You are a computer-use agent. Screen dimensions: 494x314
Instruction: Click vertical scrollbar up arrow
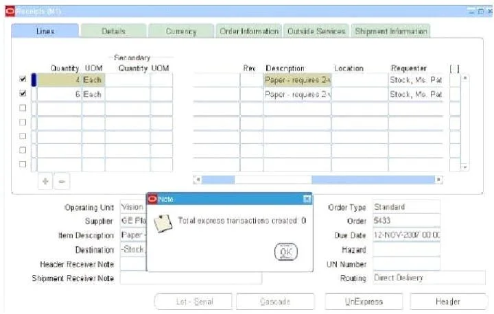pyautogui.click(x=465, y=77)
